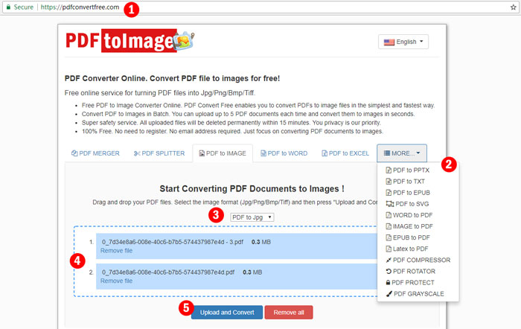Click the red Remove all button

tap(289, 313)
